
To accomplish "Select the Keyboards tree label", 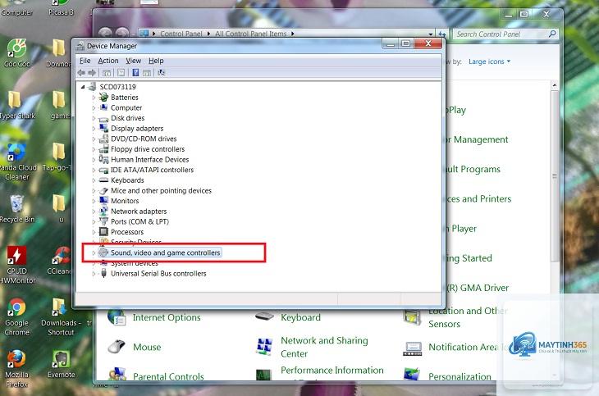I will [127, 180].
